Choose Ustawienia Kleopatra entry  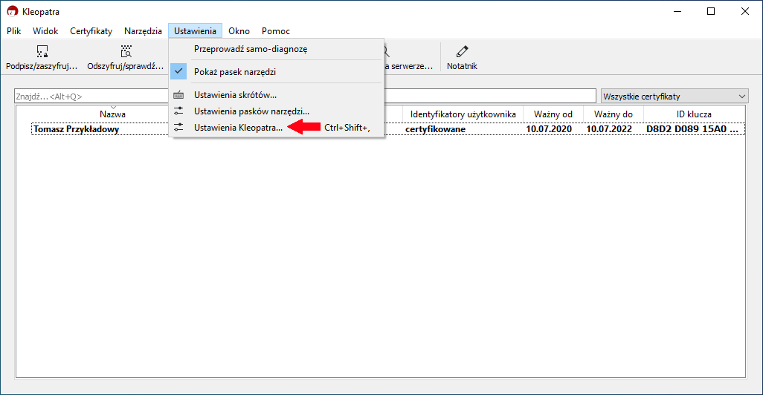[277, 127]
